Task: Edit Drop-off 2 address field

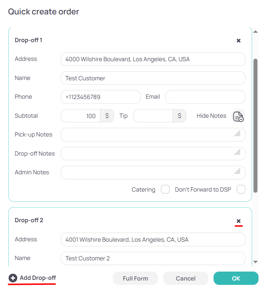Action: [153, 239]
